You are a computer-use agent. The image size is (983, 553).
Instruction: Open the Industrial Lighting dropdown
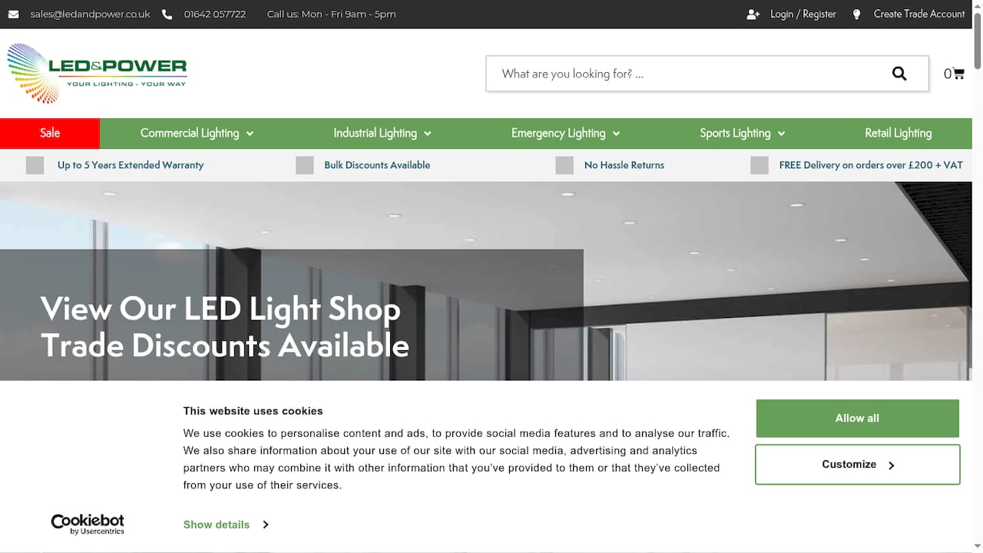[x=429, y=133]
